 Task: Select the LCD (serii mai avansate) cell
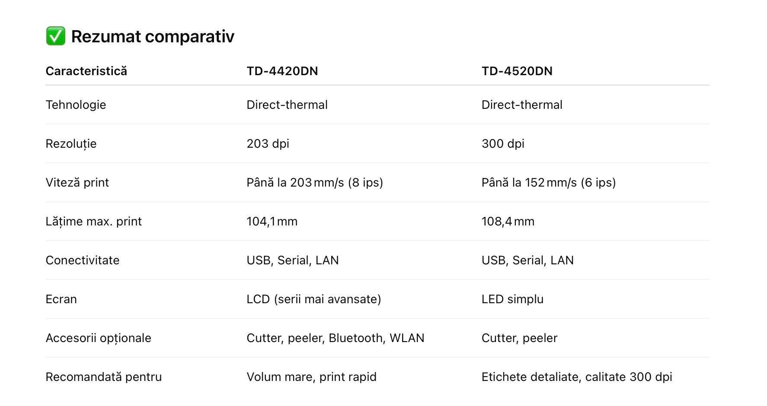(314, 299)
